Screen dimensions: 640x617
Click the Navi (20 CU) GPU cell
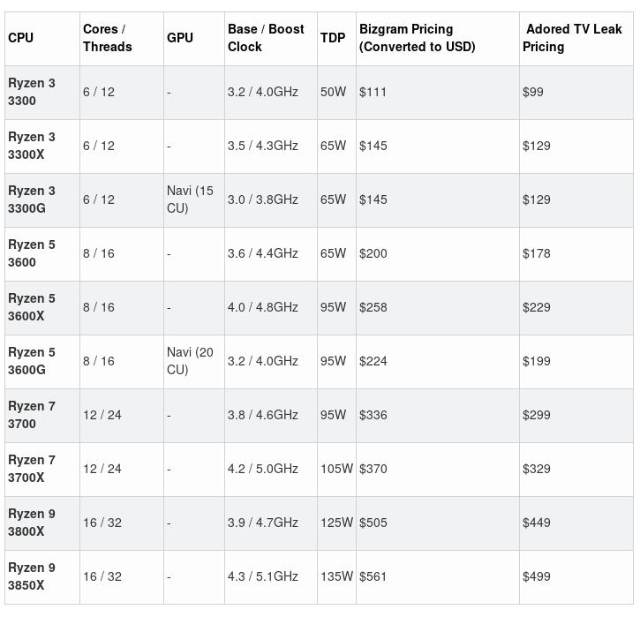pos(190,361)
